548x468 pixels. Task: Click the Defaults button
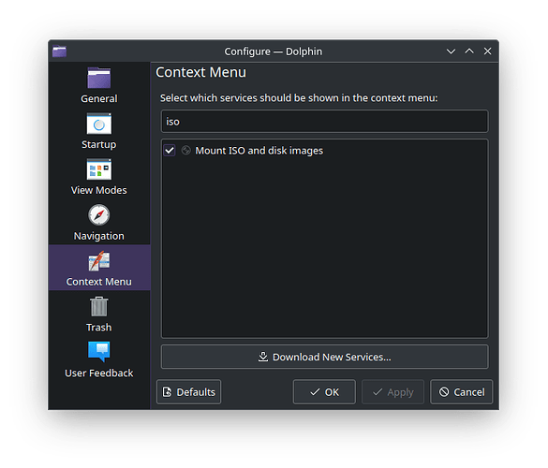pos(188,392)
